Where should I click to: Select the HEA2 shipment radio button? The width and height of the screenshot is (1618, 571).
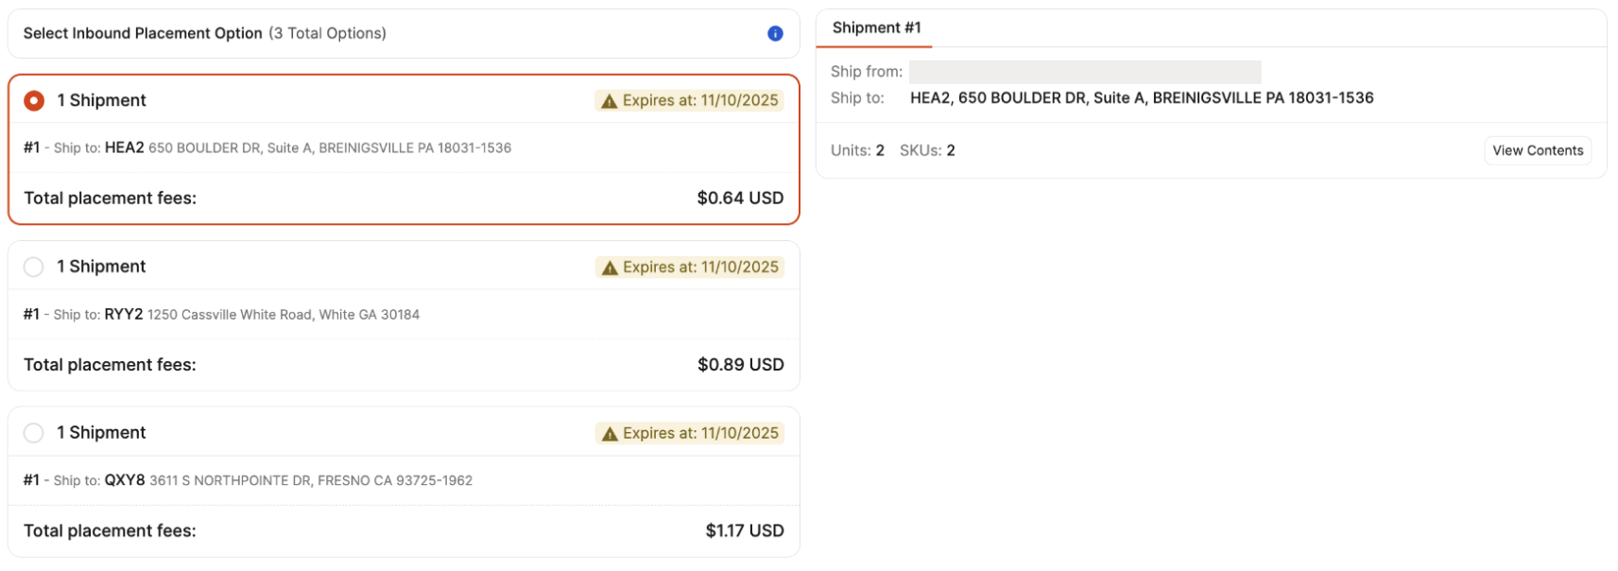tap(34, 101)
